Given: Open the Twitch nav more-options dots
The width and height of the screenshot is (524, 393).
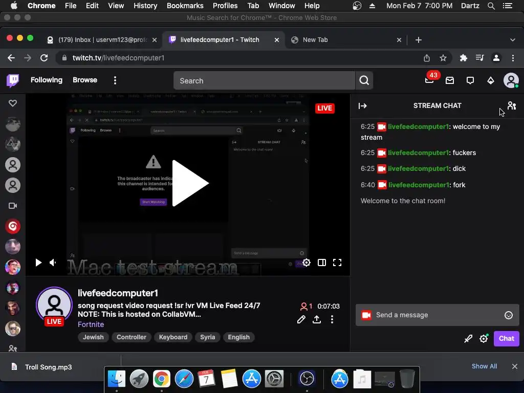Looking at the screenshot, I should point(115,80).
